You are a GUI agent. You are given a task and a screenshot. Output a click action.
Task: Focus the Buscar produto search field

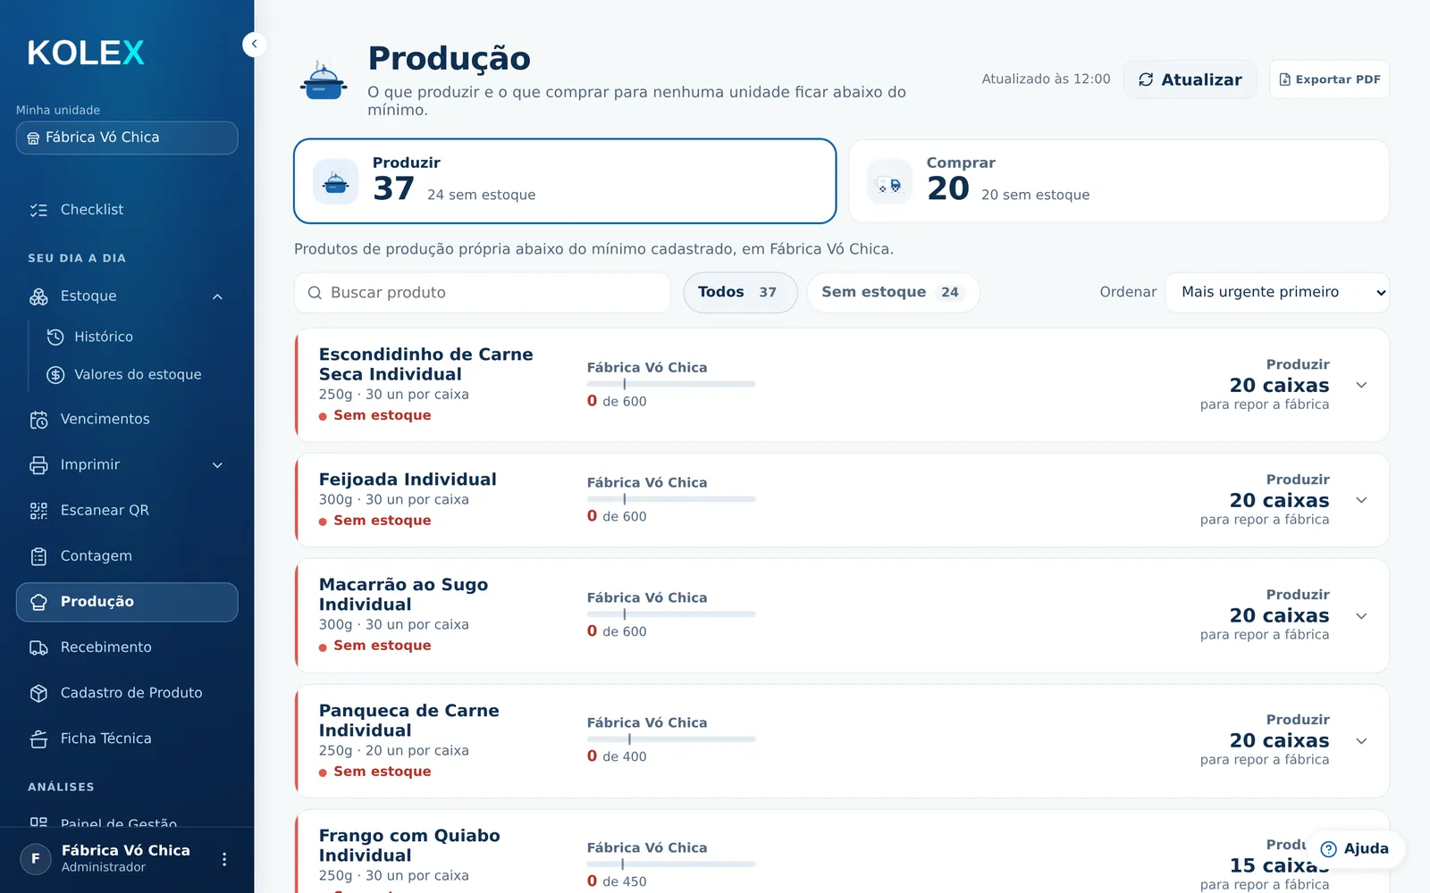[483, 293]
